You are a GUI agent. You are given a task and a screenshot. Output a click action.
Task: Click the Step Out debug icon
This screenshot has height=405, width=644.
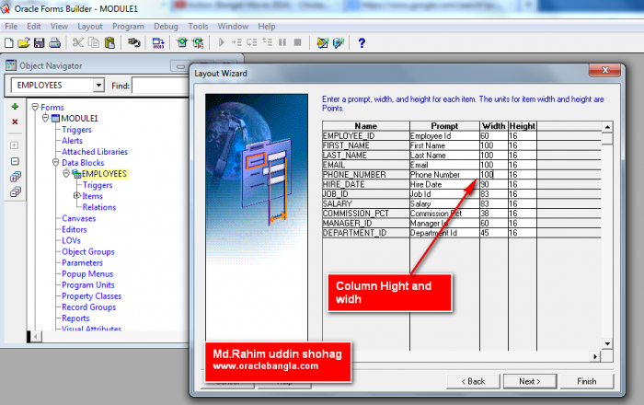[x=267, y=42]
